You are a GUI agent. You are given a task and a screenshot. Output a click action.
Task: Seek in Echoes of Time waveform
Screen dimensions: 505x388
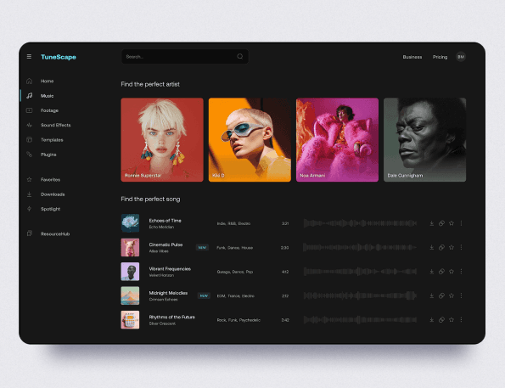click(360, 223)
